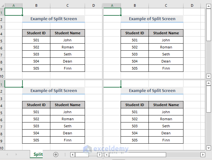Click the upper pane's vertical scroll up arrow
The width and height of the screenshot is (212, 160).
208,6
